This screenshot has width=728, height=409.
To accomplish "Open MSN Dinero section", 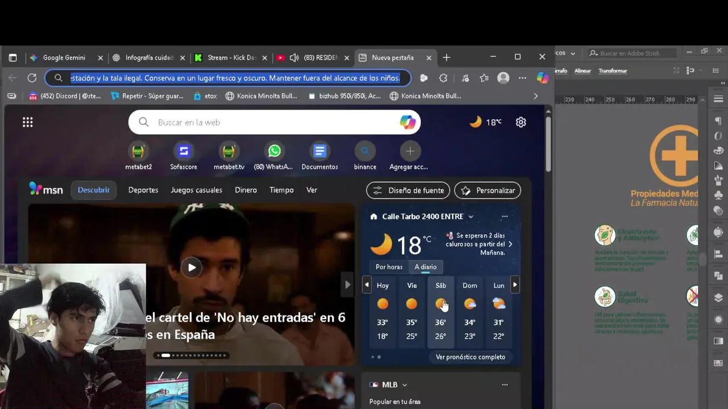I will pyautogui.click(x=246, y=190).
